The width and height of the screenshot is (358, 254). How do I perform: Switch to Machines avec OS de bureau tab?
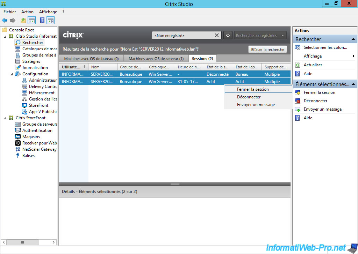[x=91, y=59]
